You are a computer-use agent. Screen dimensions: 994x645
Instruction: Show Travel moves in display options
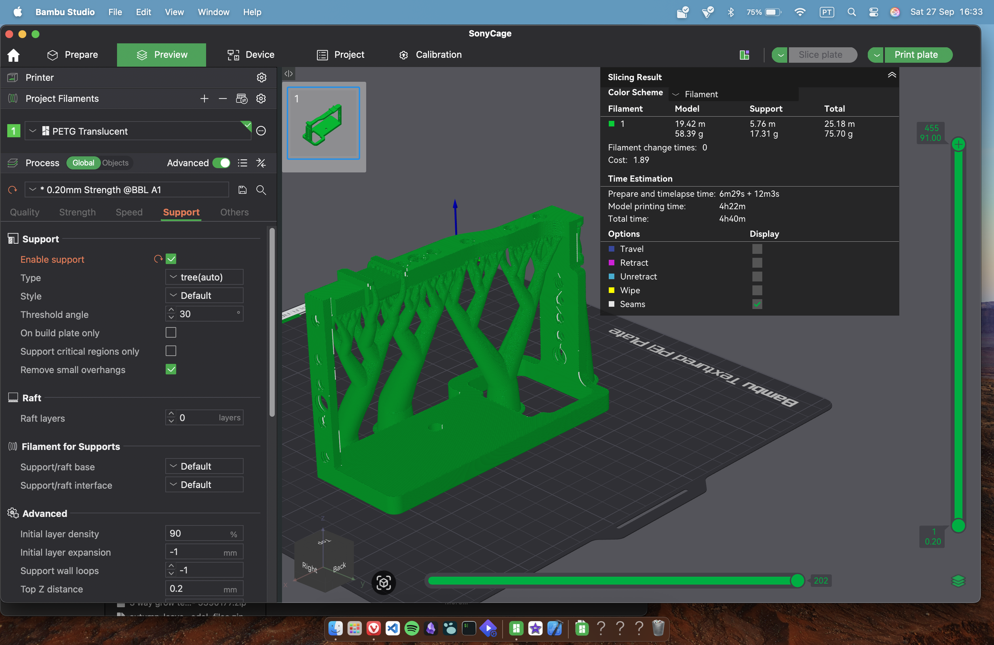[x=757, y=249]
